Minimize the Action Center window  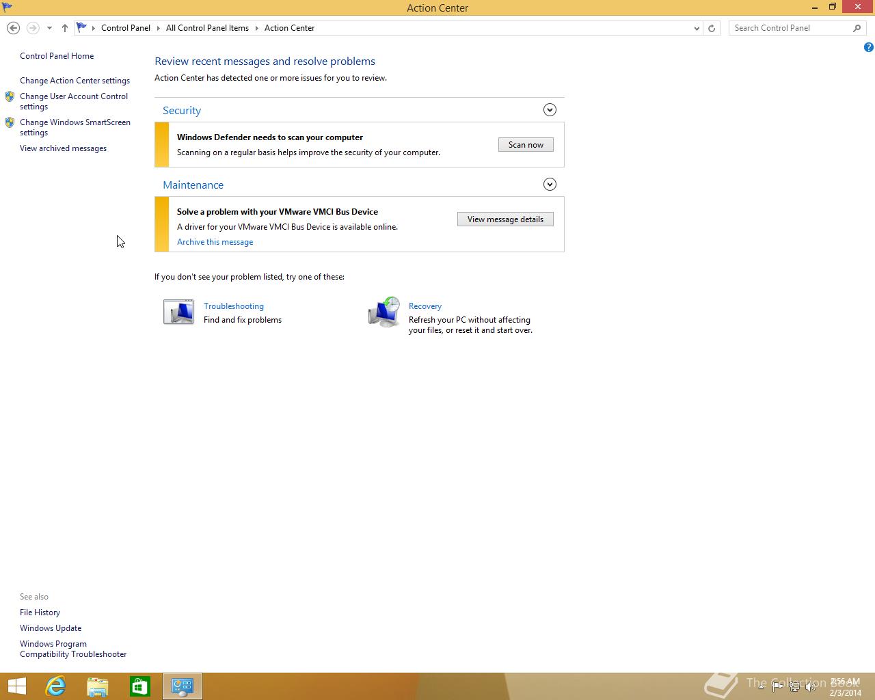coord(815,8)
